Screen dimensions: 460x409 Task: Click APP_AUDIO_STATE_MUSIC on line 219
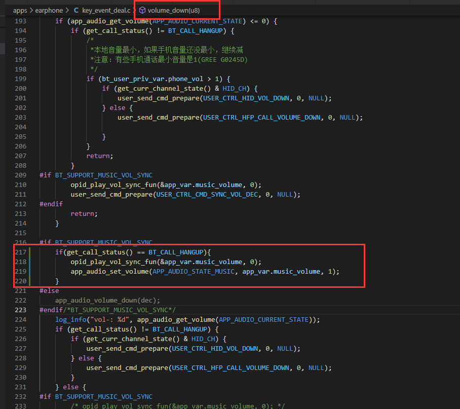pos(194,272)
